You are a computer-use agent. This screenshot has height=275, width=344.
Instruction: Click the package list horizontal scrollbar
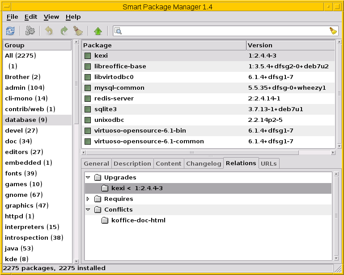(206, 152)
